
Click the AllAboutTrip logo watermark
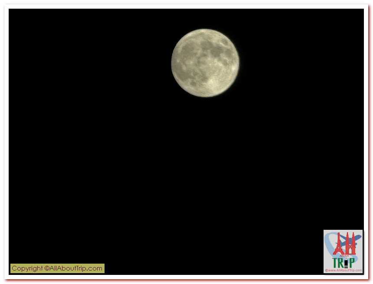343,251
